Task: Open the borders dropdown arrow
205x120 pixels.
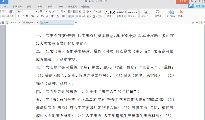Action: tap(102, 16)
